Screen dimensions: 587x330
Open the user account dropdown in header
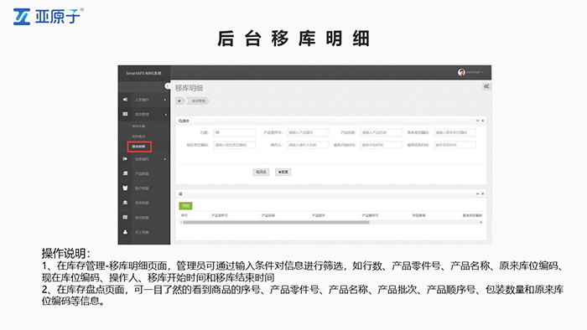pyautogui.click(x=475, y=72)
